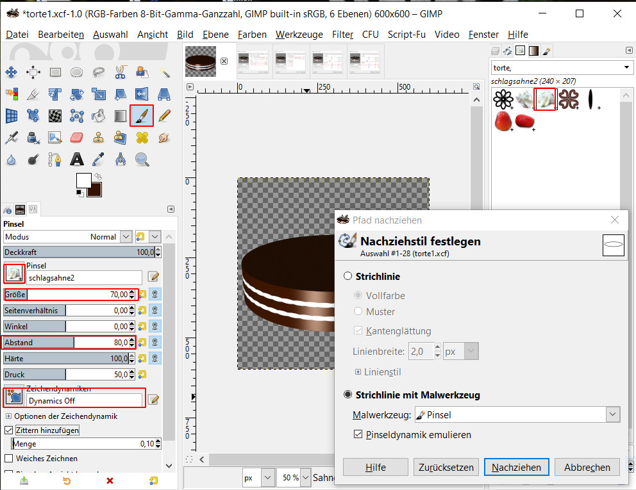Pick the Eraser tool
This screenshot has height=490, width=636.
tap(76, 137)
